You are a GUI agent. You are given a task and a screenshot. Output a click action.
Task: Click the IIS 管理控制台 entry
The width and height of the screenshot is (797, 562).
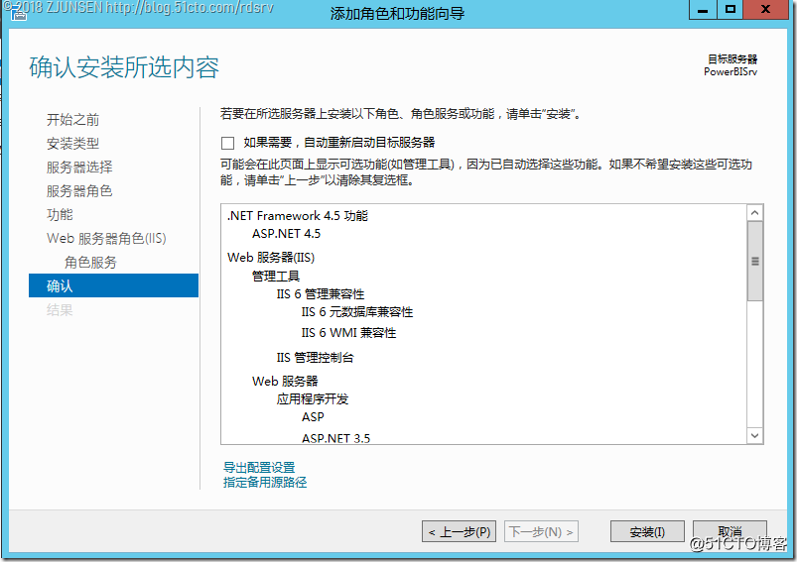point(315,358)
